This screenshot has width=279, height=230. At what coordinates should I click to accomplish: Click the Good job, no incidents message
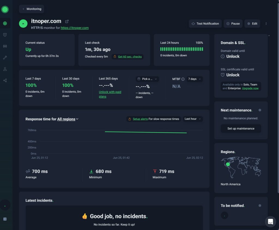pyautogui.click(x=119, y=216)
